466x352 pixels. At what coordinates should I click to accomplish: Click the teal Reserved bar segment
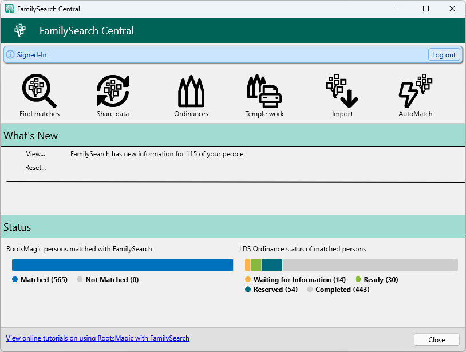point(271,265)
